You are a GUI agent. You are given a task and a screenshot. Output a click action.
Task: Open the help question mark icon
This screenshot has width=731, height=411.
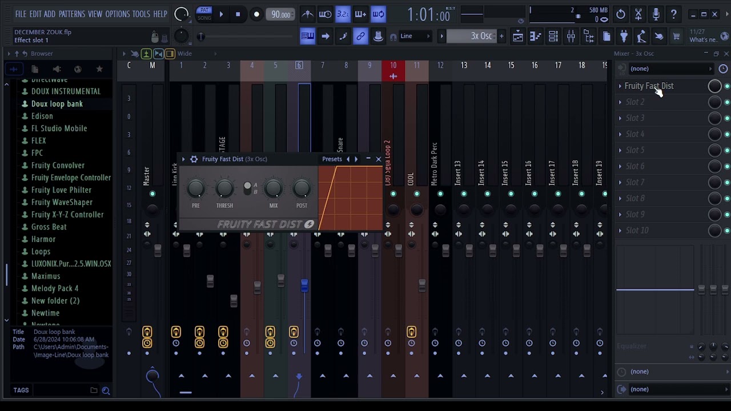click(x=673, y=14)
